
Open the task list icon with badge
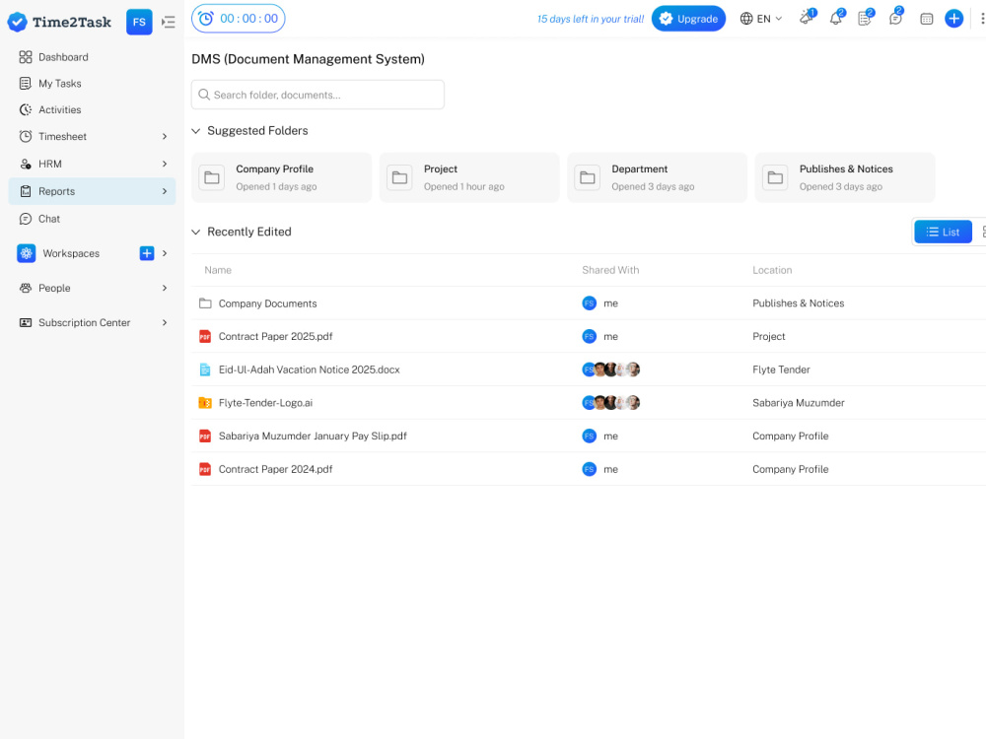tap(866, 18)
